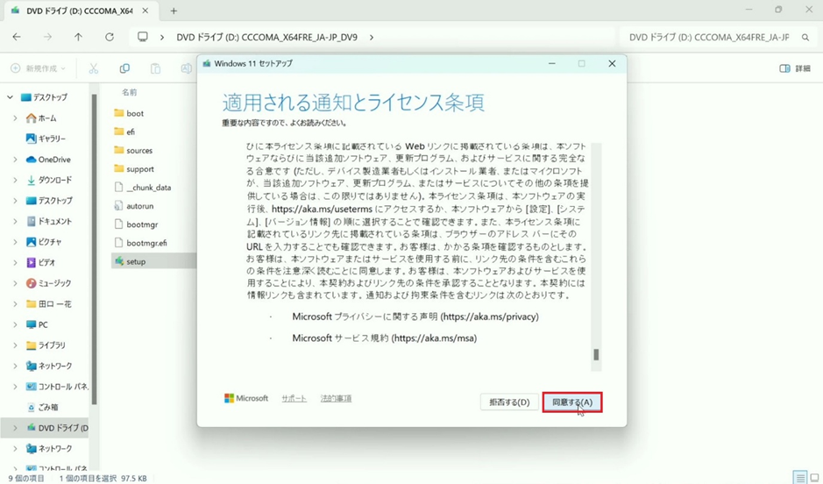Open the 法的事項 legal link
Viewport: 823px width, 484px height.
click(336, 399)
